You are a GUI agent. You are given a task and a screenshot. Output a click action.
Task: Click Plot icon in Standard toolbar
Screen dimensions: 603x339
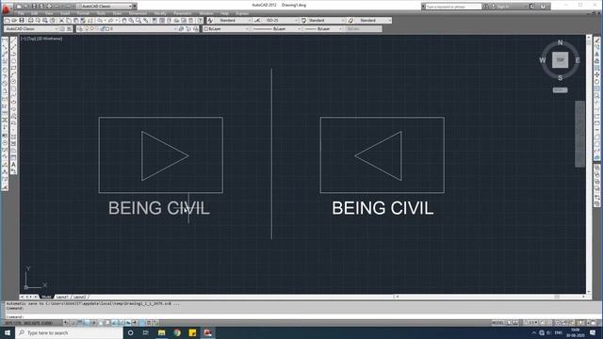pyautogui.click(x=31, y=21)
